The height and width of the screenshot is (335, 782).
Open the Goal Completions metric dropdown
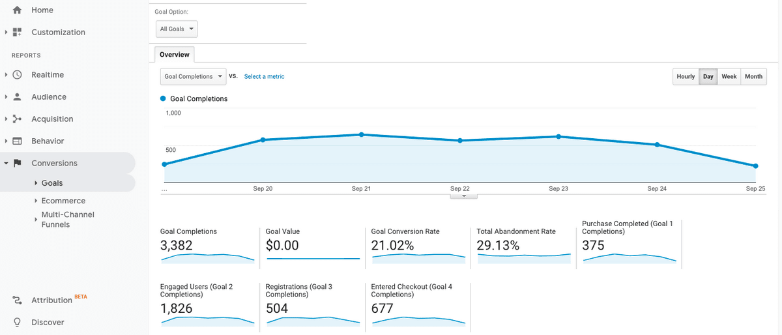(x=193, y=76)
